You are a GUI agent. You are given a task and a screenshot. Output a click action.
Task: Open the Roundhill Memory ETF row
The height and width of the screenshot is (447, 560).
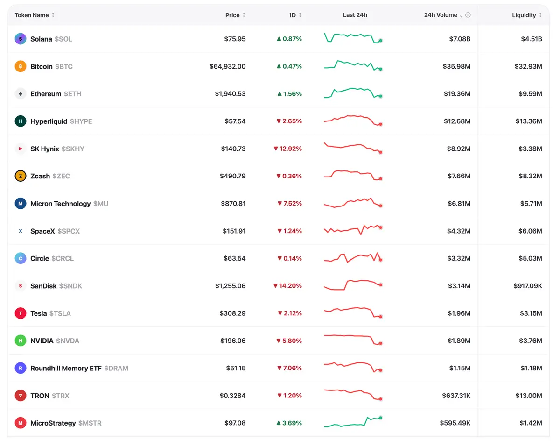coord(278,368)
